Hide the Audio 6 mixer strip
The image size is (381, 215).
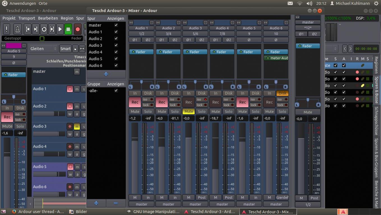coord(286,23)
